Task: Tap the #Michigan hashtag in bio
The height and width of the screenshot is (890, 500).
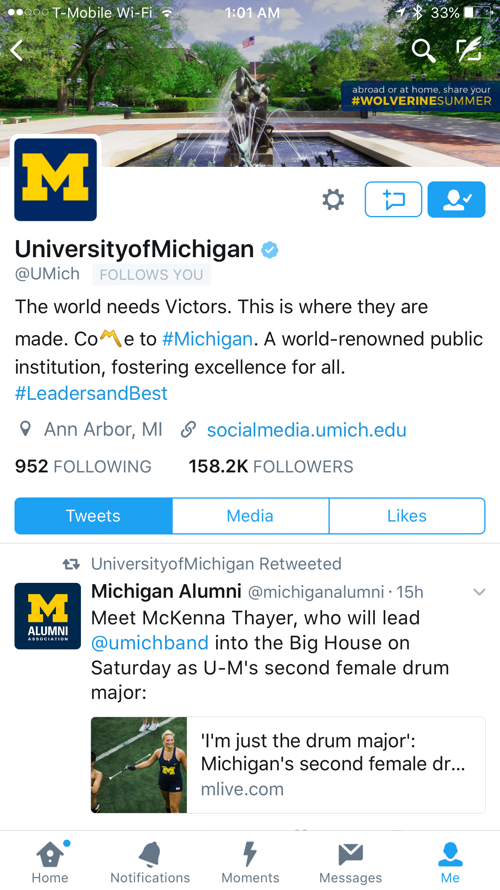Action: click(208, 339)
